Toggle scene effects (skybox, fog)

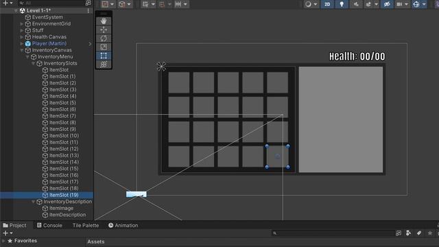368,4
